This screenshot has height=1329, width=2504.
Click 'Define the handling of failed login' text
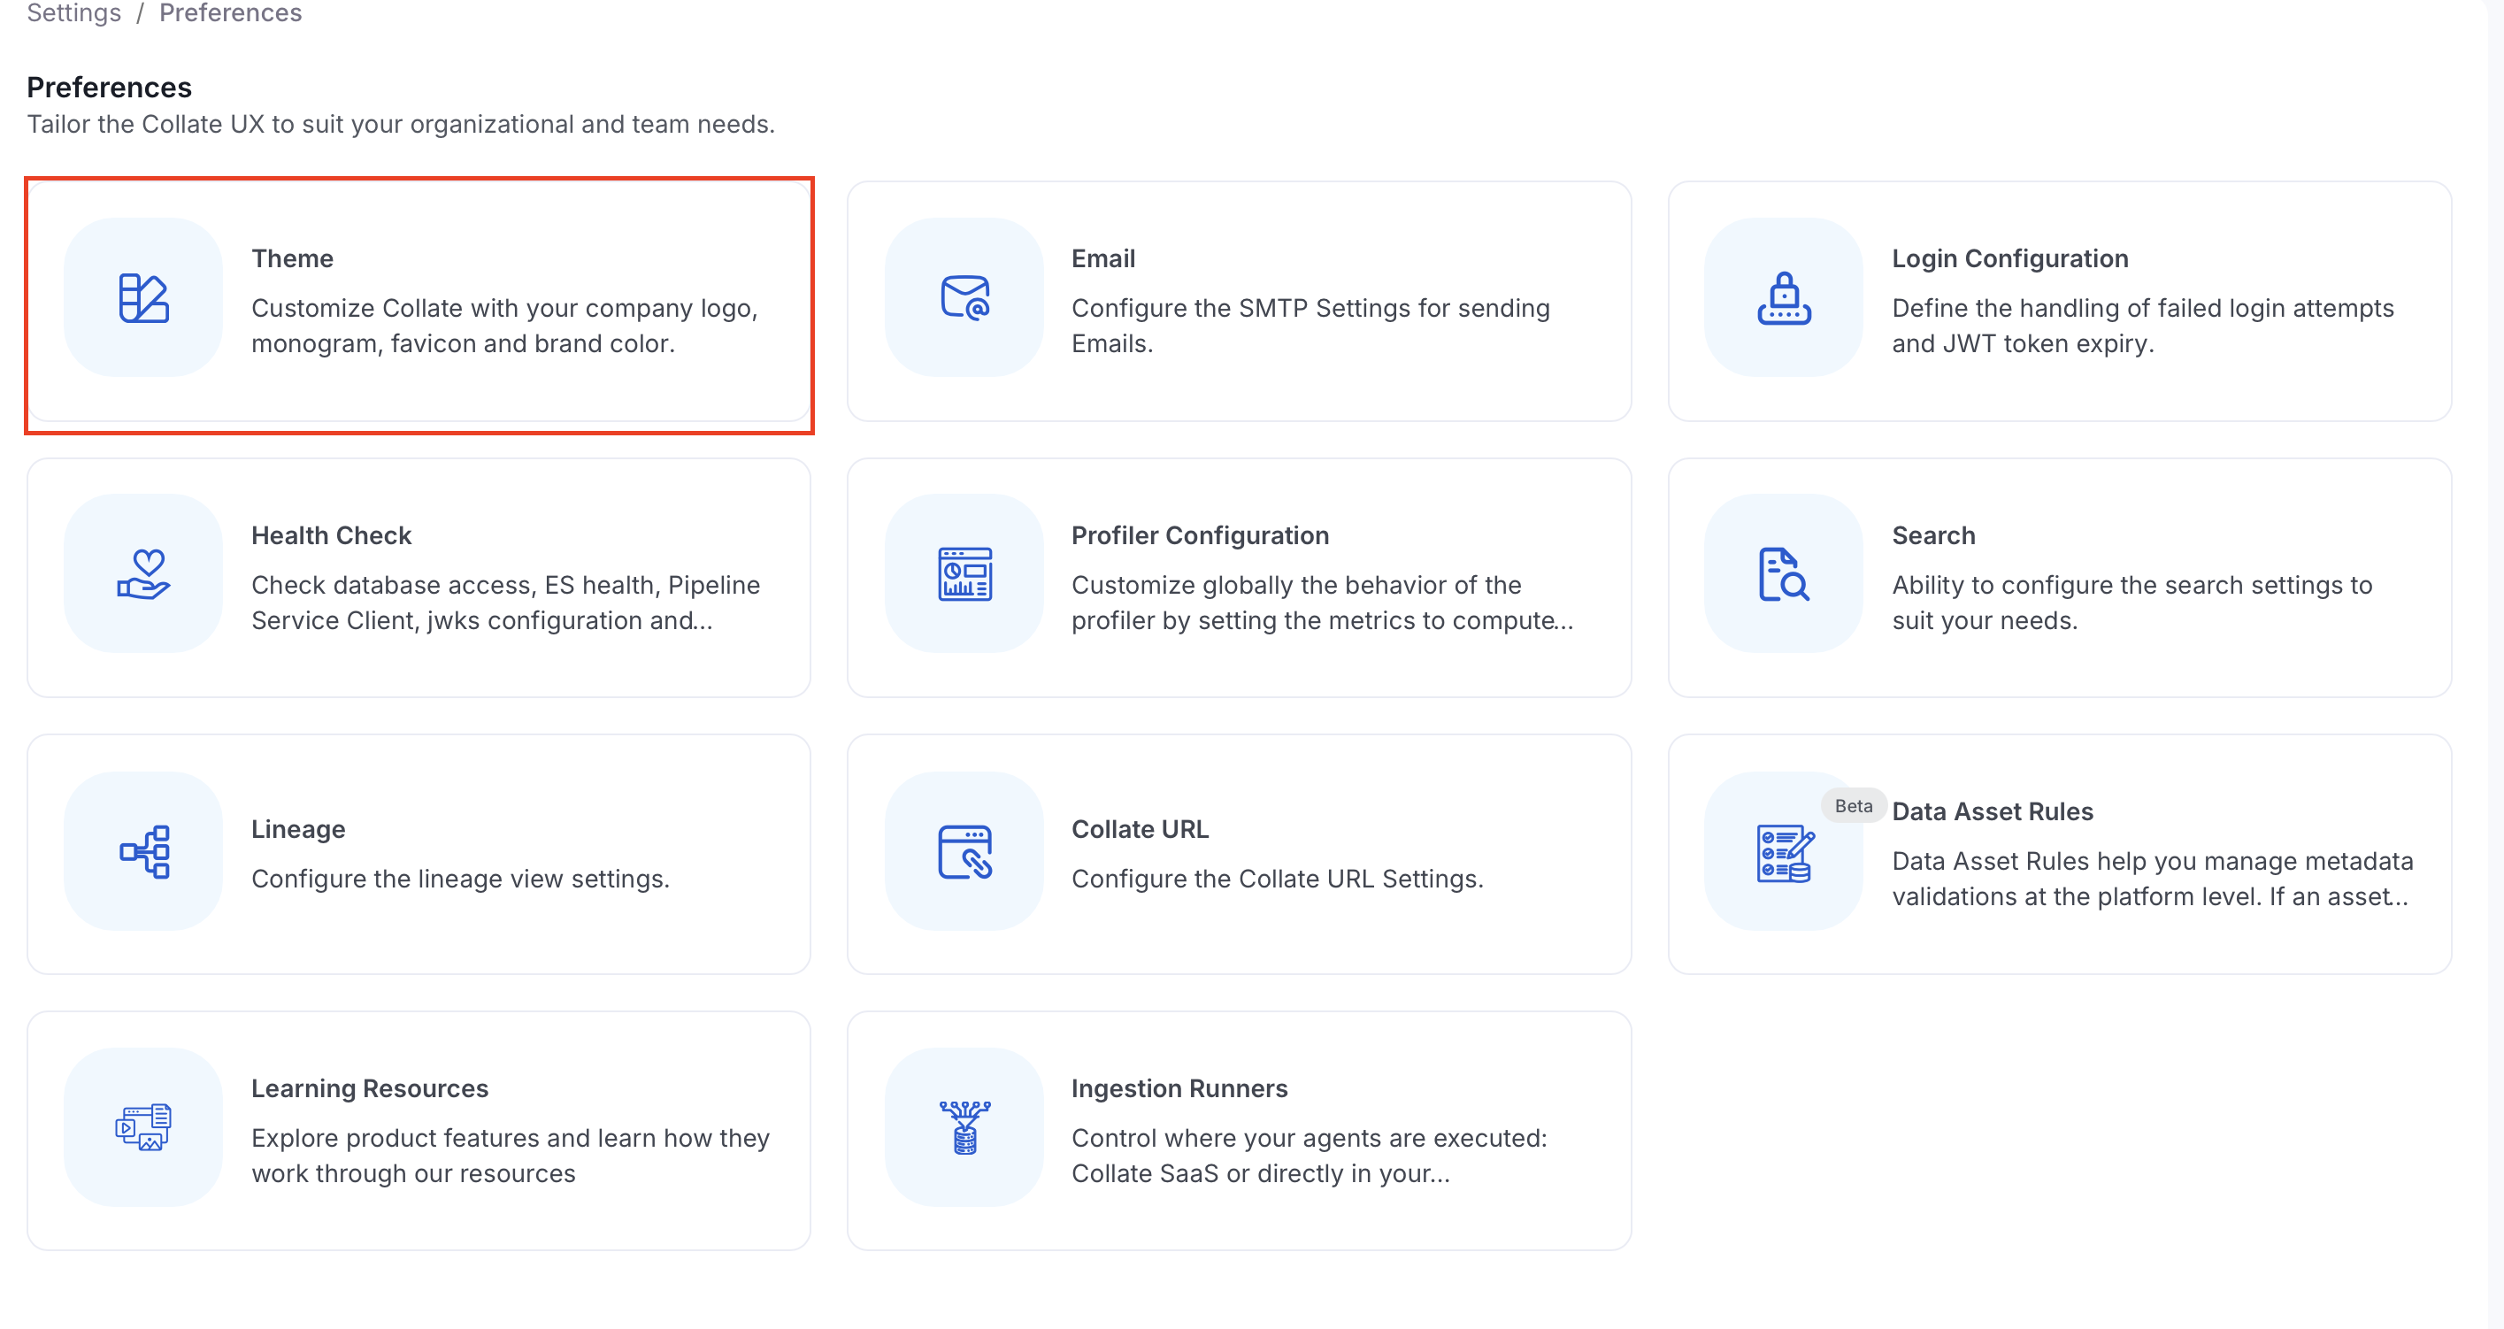point(2143,326)
